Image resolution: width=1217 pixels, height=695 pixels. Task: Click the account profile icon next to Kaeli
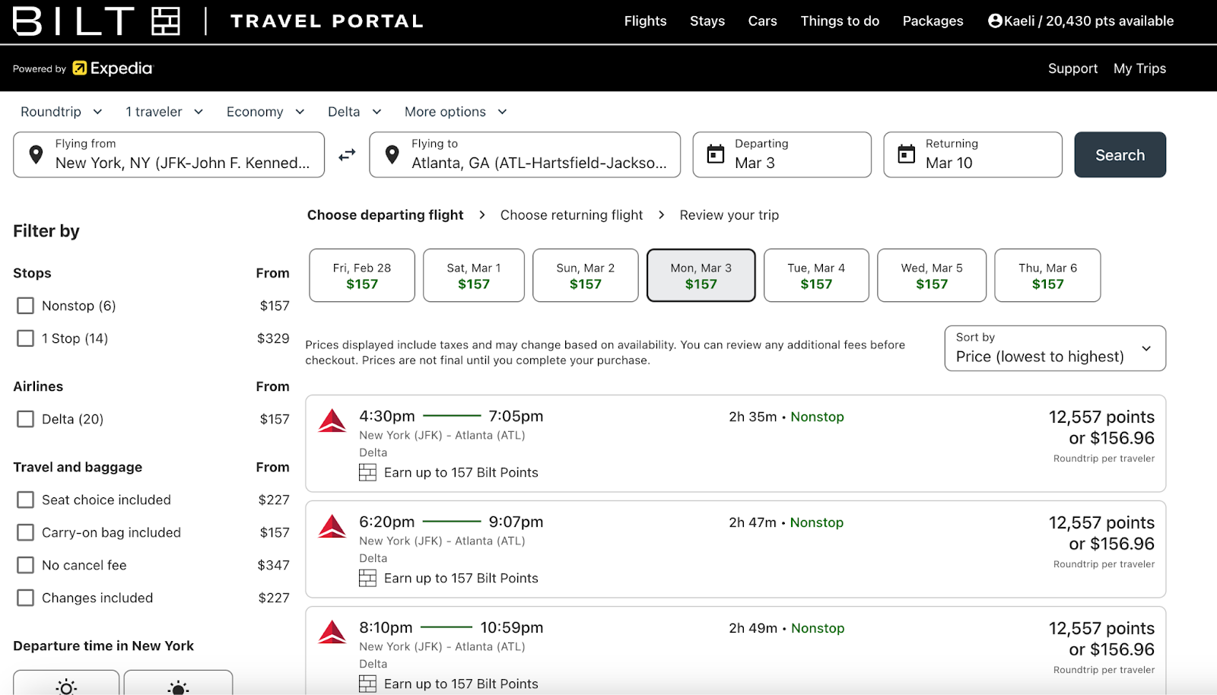[995, 21]
